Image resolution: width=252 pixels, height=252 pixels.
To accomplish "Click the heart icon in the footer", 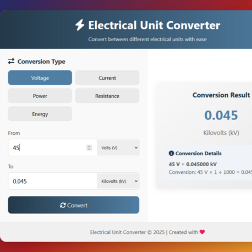I will [202, 232].
